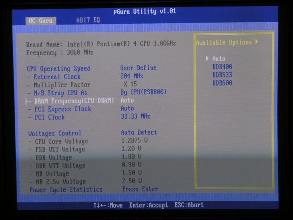The image size is (293, 220).
Task: Open the Auto Detect value
Action: 139,132
